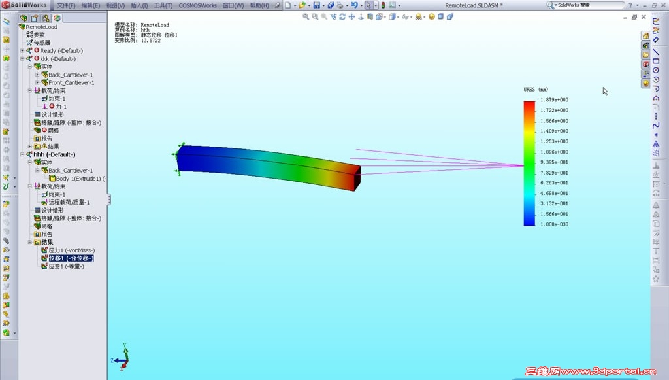669x380 pixels.
Task: Open the ConfigurationManager tab
Action: (x=46, y=18)
